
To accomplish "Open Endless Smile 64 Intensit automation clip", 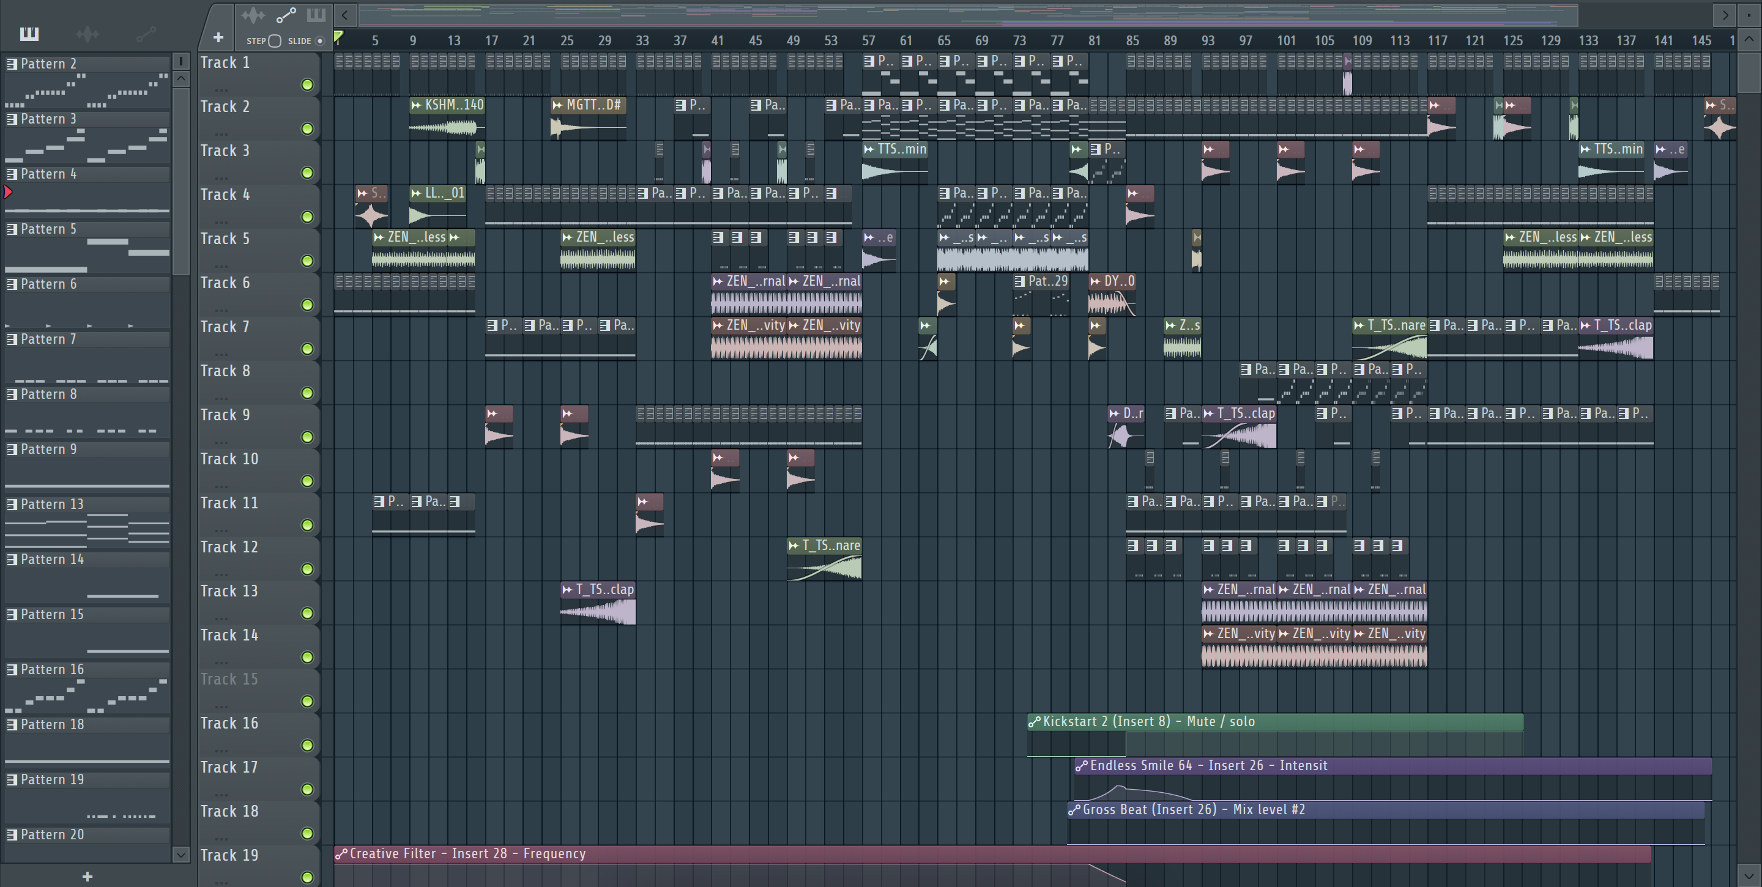I will point(1393,779).
